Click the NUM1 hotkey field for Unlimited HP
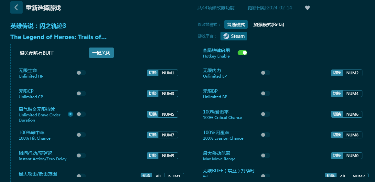The width and height of the screenshot is (375, 182). click(168, 73)
